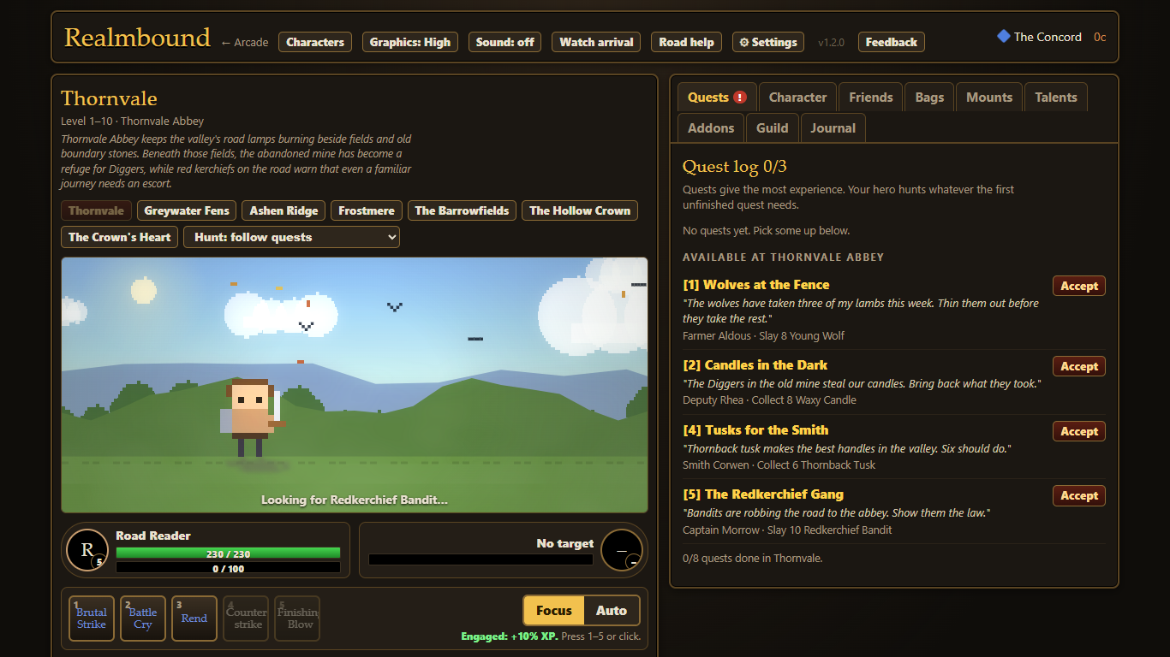Activate the Battle Cry ability
Screen dimensions: 1170x657
(143, 619)
